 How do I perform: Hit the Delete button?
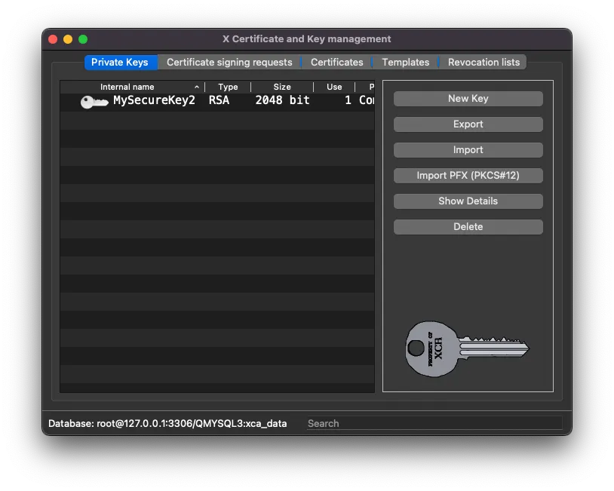(468, 227)
